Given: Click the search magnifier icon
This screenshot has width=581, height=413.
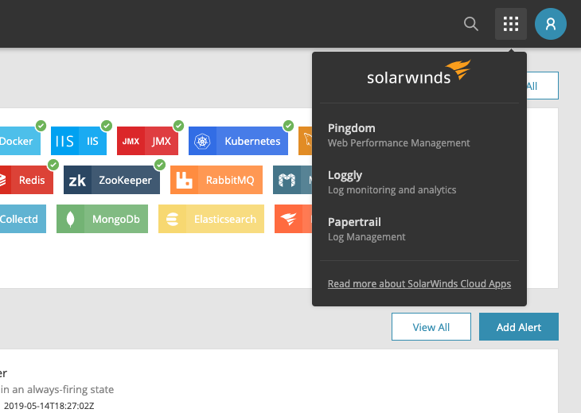Looking at the screenshot, I should 471,24.
